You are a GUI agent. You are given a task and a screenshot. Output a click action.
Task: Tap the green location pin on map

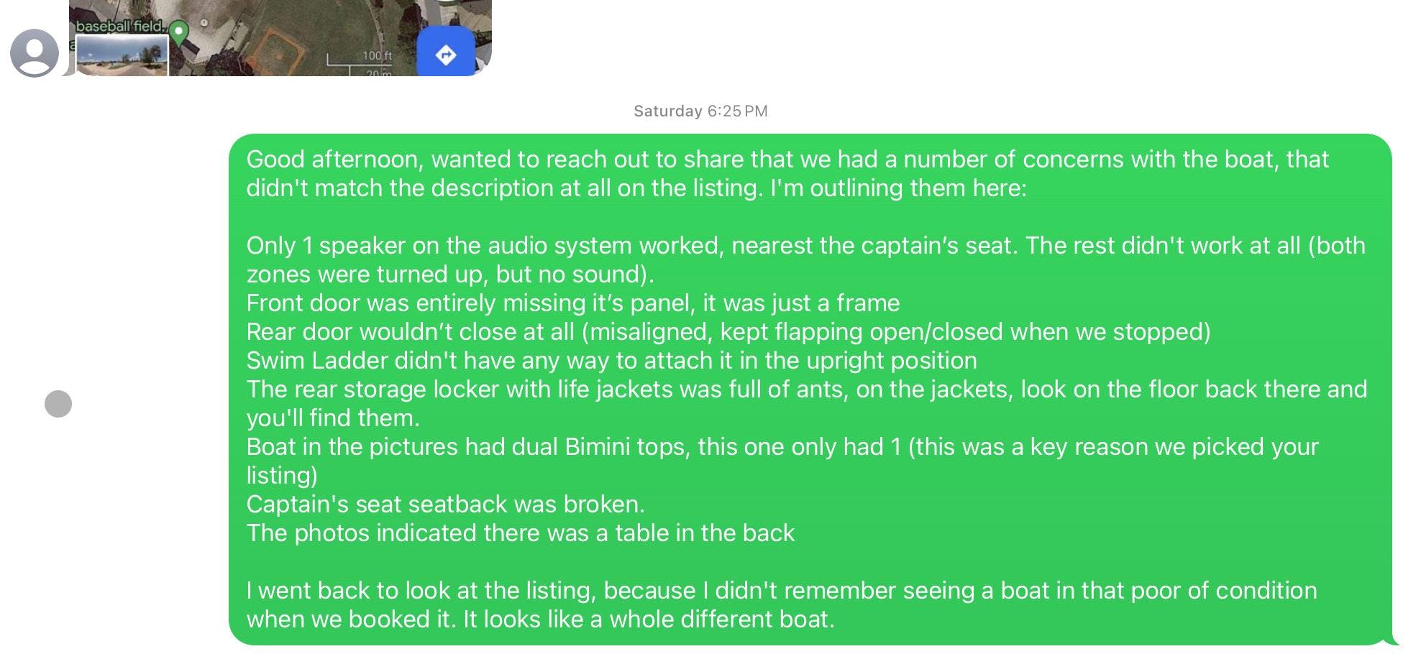point(179,32)
